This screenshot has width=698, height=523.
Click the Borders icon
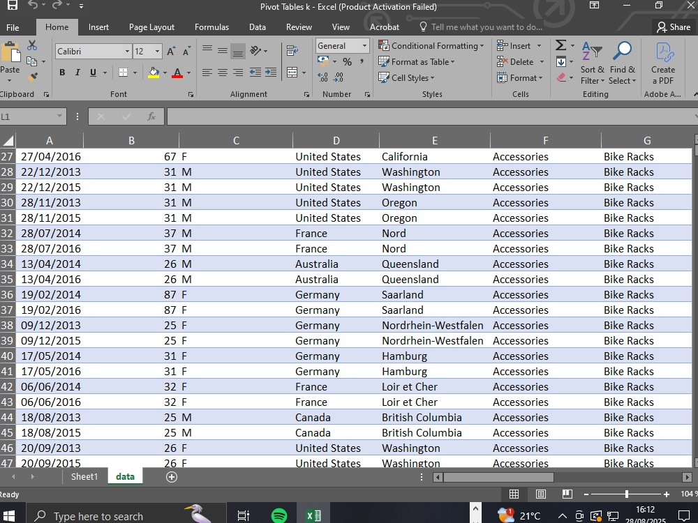[x=124, y=73]
